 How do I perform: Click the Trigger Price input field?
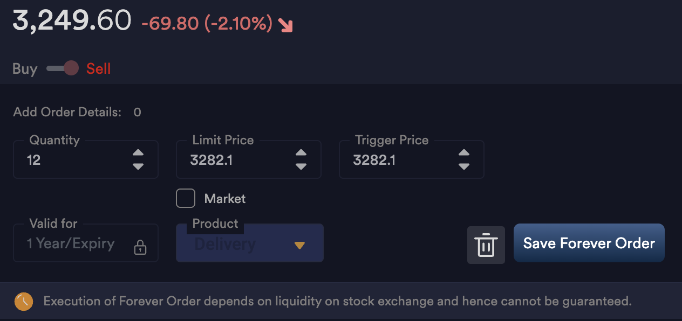click(x=400, y=160)
